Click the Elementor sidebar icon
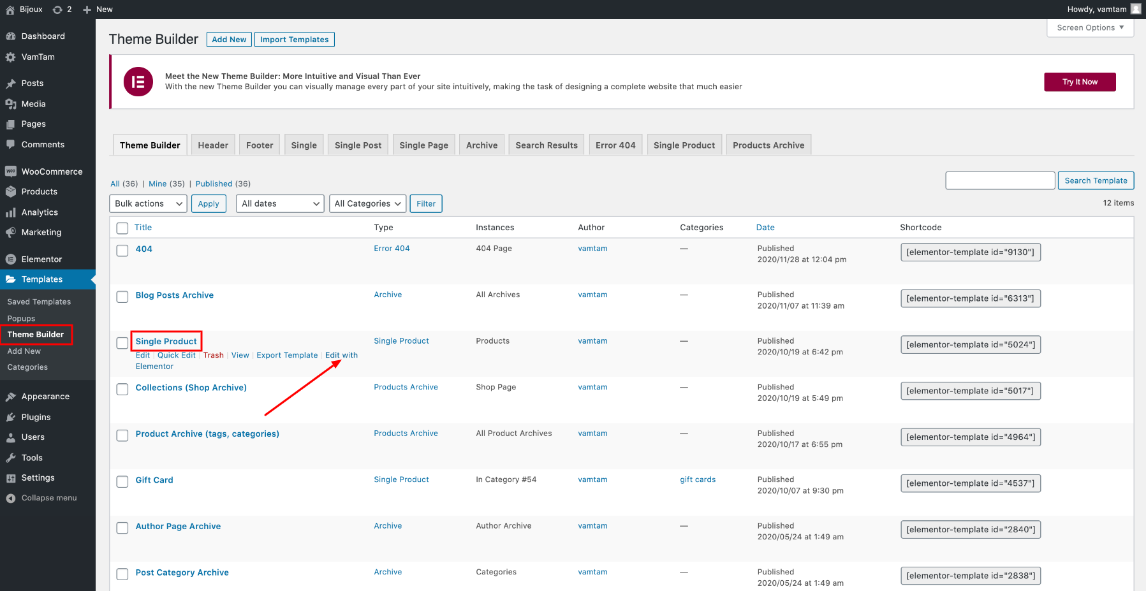 11,259
